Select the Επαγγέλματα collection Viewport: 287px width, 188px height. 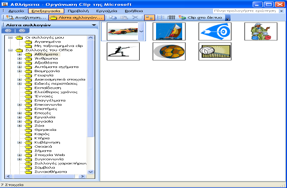[50, 101]
